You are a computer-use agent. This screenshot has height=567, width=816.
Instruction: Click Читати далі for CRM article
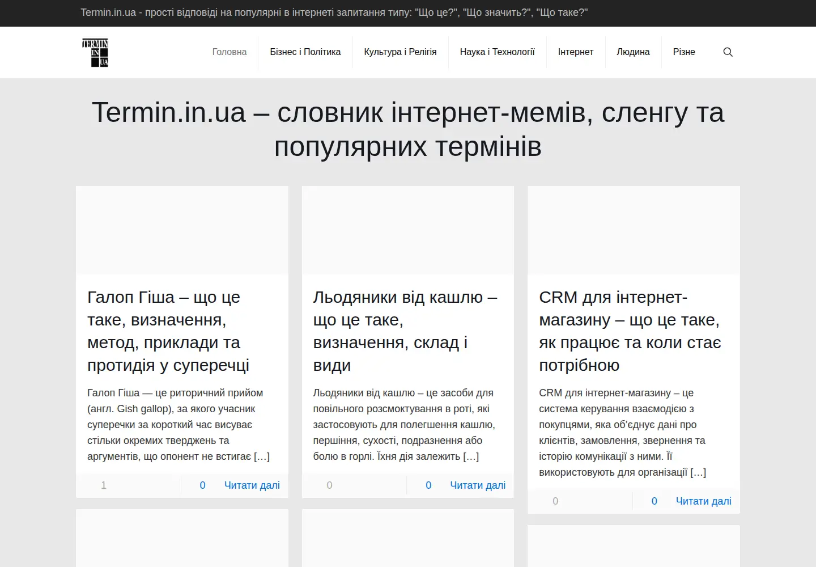coord(704,501)
